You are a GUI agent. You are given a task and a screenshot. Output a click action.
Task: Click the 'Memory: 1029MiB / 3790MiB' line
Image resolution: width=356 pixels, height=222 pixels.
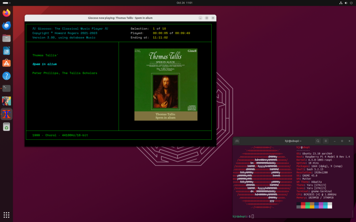[x=315, y=198]
